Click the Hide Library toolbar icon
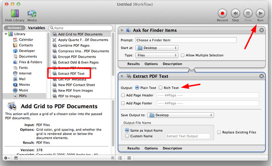Viewport: 272px width, 166px height. coord(15,14)
